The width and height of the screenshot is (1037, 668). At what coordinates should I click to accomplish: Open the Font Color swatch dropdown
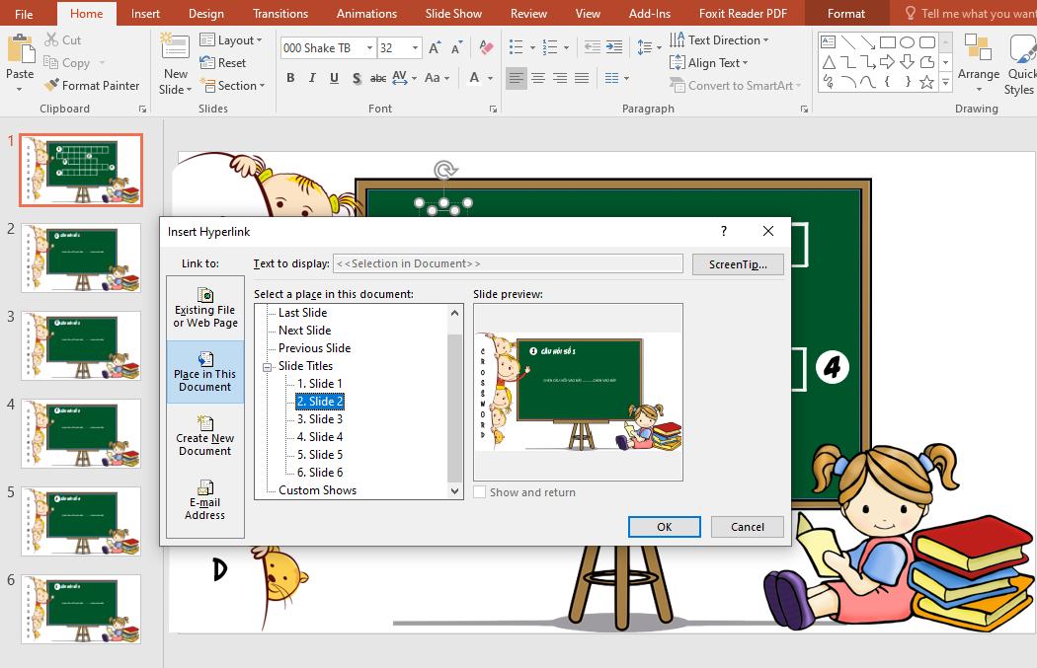[x=489, y=78]
